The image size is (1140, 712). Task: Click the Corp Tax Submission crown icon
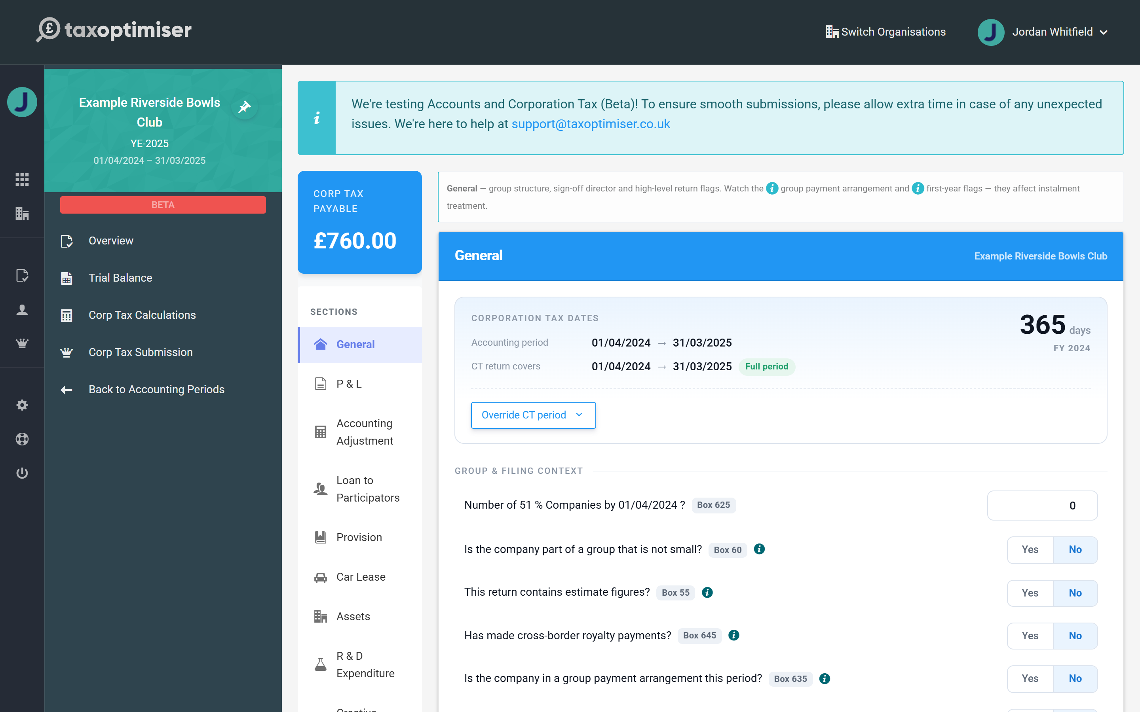tap(66, 352)
